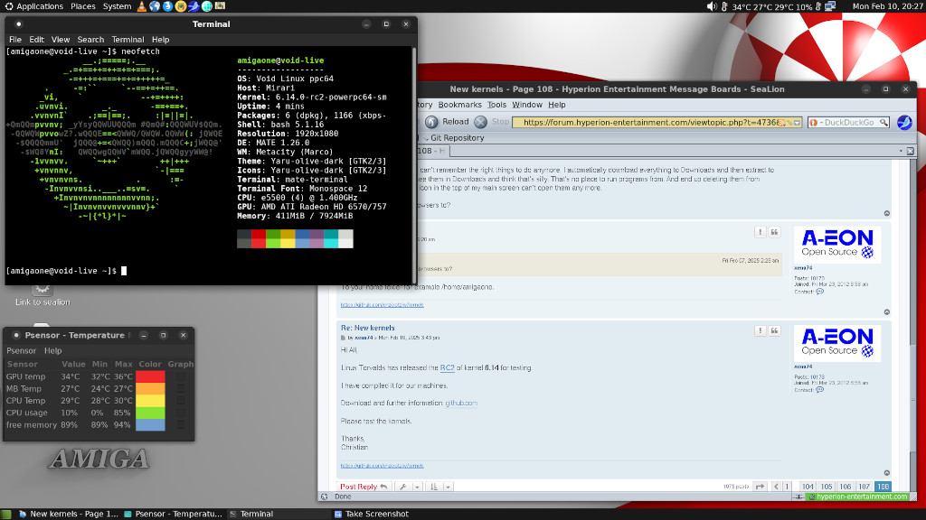926x520 pixels.
Task: Click the show desktop button in bottom panel
Action: click(6, 514)
